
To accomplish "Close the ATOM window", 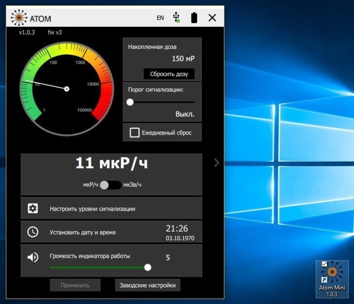I will 212,18.
